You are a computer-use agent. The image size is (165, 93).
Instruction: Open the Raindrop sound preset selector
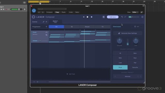click(x=128, y=76)
